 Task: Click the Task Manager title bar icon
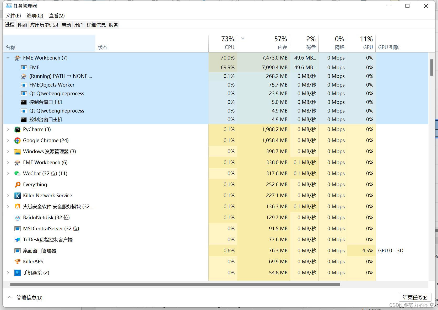pyautogui.click(x=9, y=6)
